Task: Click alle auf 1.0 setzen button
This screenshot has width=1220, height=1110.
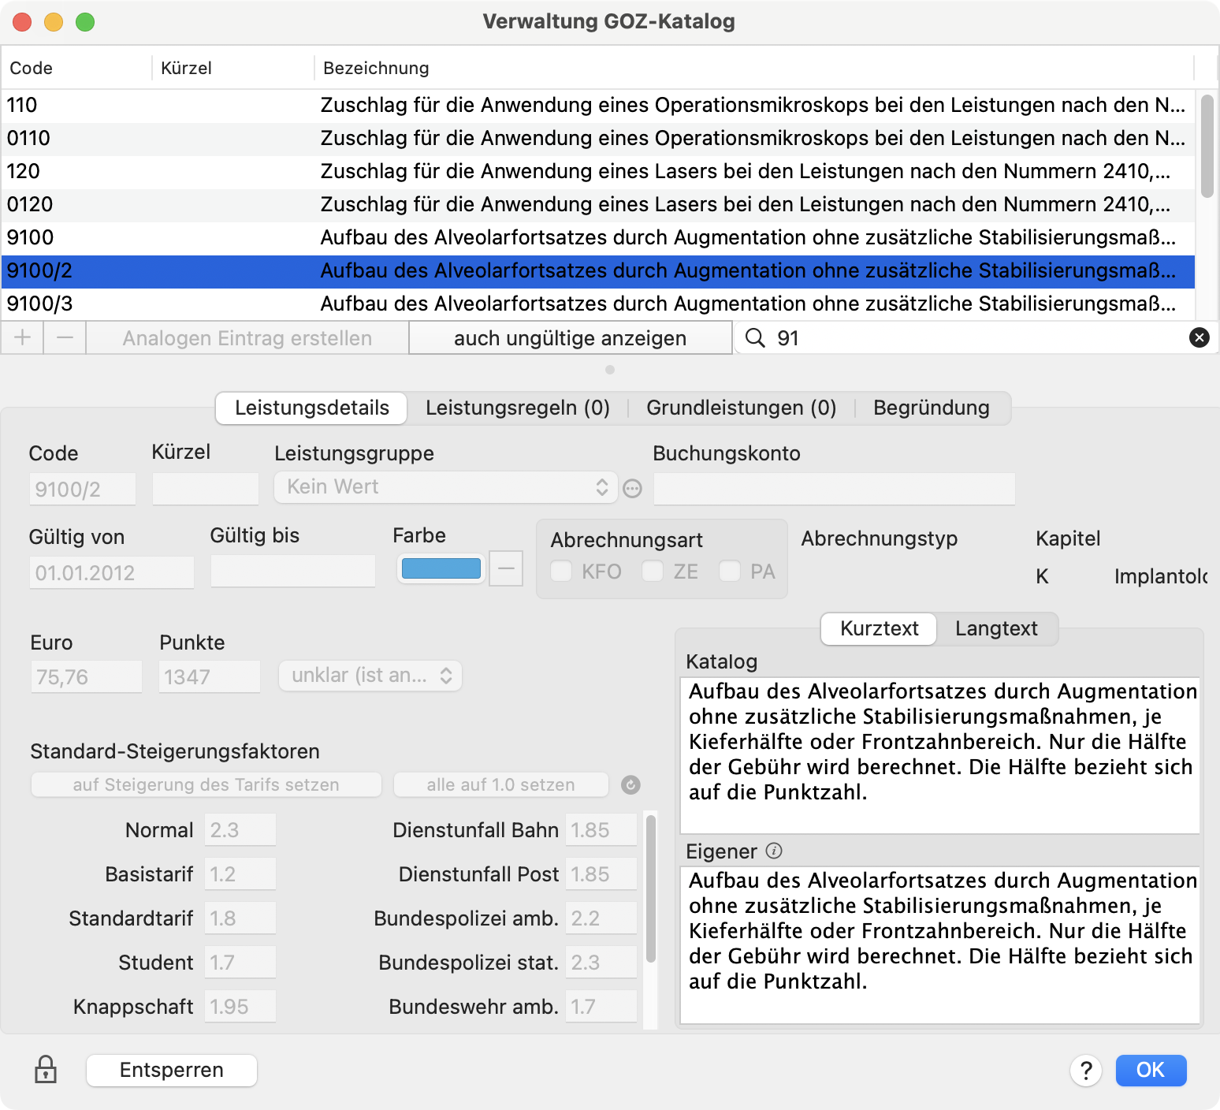Action: click(x=501, y=785)
